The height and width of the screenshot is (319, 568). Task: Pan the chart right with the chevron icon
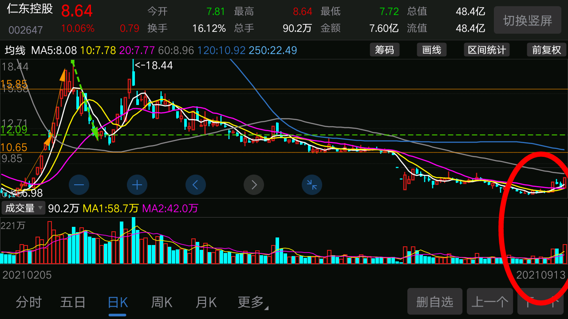click(x=253, y=185)
